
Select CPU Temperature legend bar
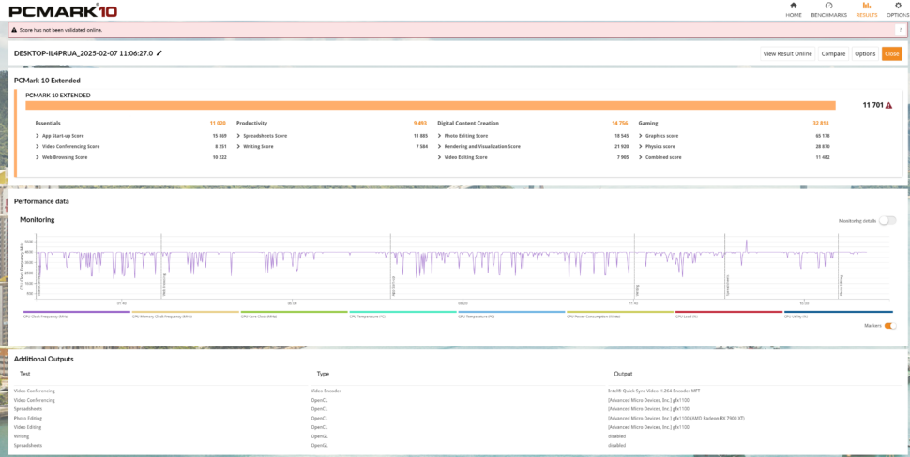402,312
